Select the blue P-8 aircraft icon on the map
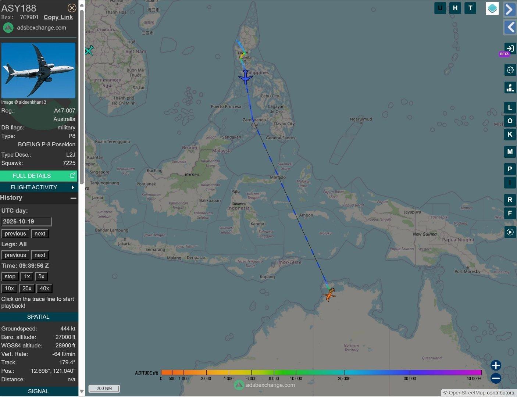 coord(245,77)
